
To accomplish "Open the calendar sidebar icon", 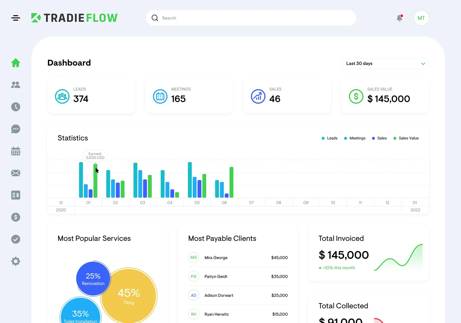I will pyautogui.click(x=16, y=151).
